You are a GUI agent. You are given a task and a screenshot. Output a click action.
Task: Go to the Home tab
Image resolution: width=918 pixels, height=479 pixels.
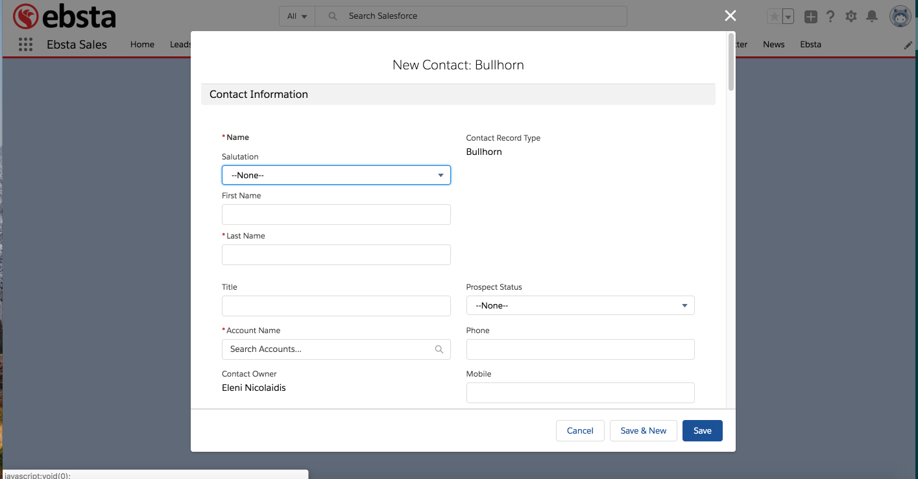pyautogui.click(x=142, y=45)
